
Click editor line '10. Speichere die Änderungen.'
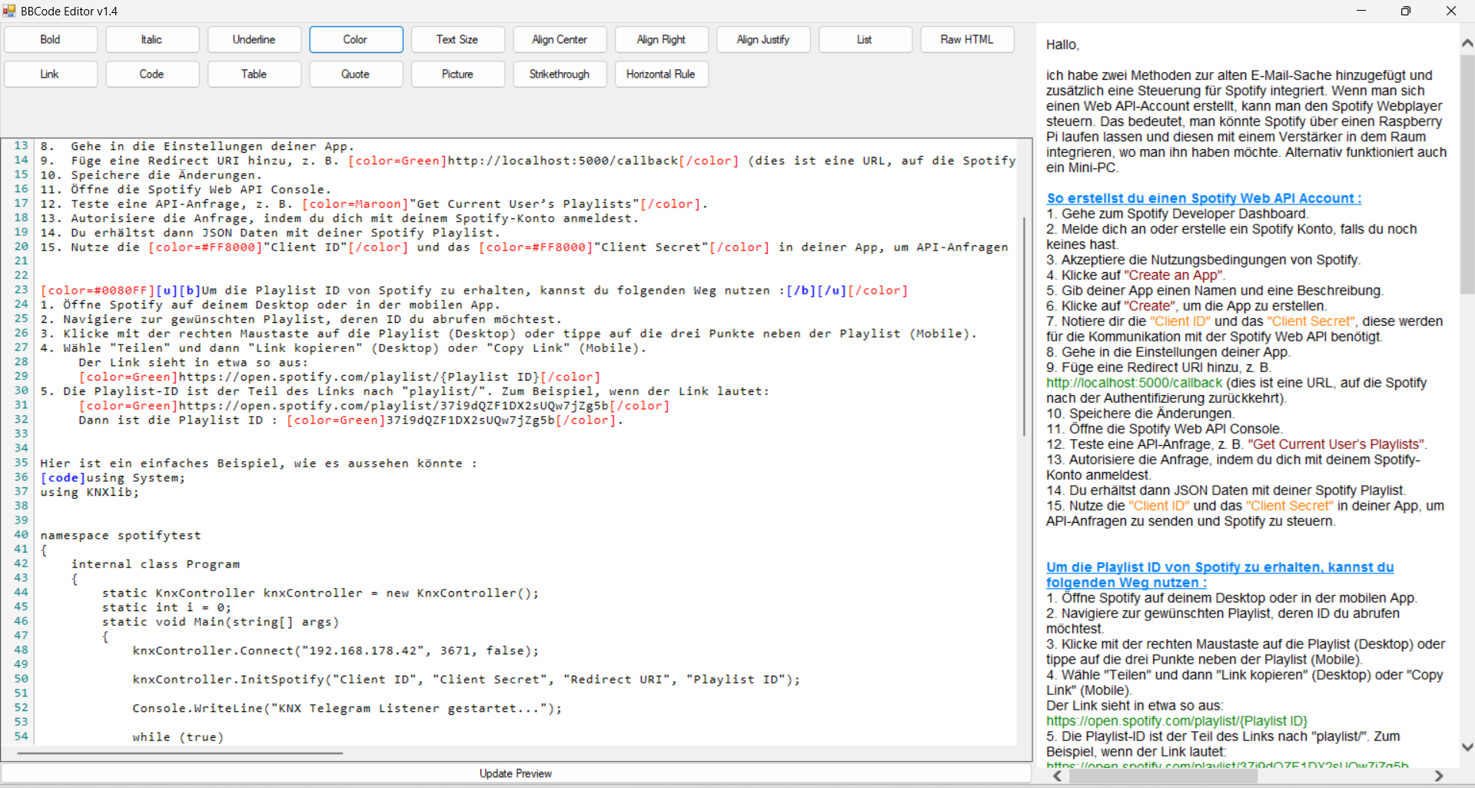[151, 175]
